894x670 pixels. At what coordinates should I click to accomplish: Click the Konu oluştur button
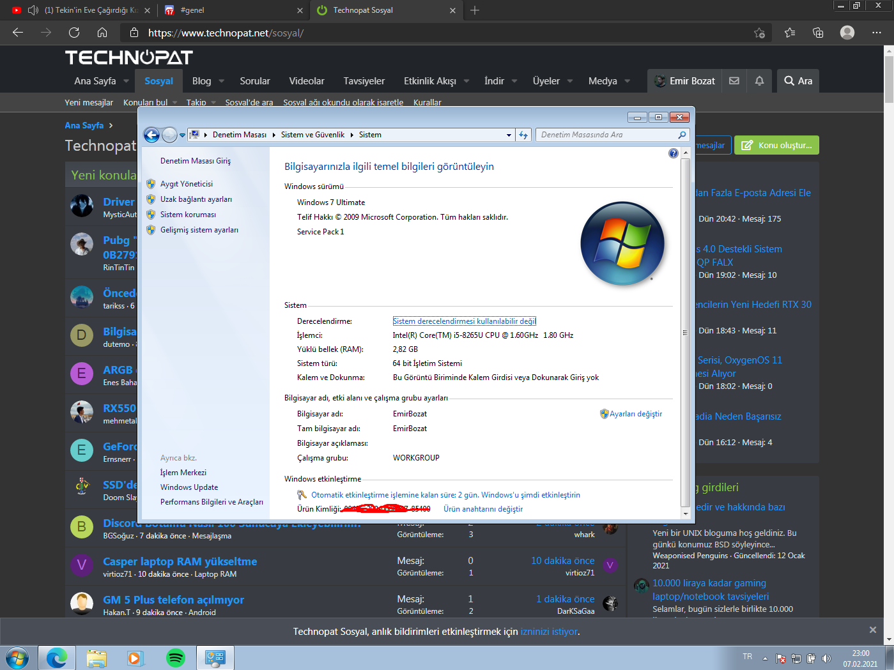[776, 145]
